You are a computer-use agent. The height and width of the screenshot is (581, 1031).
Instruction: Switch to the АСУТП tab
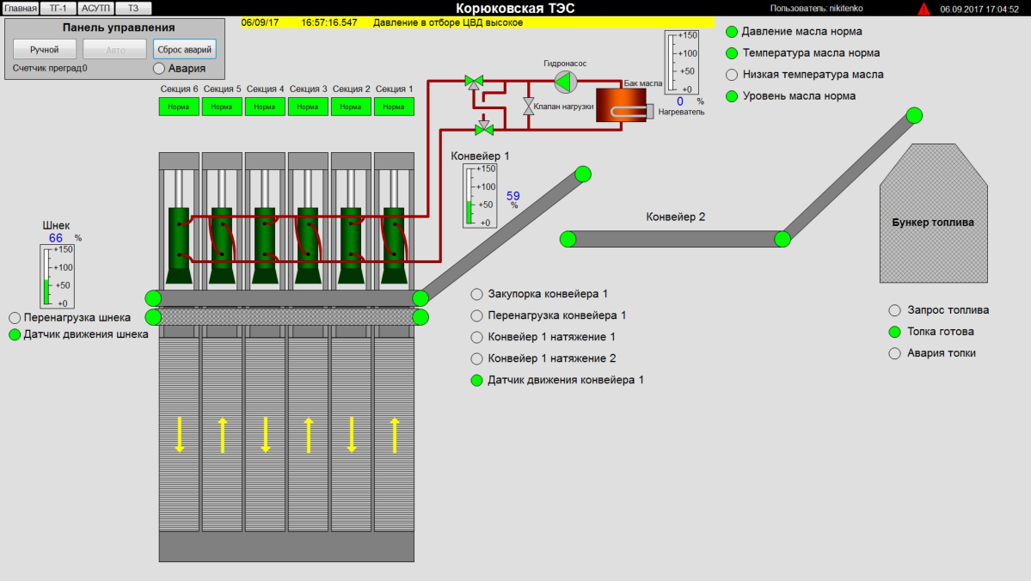(x=95, y=8)
